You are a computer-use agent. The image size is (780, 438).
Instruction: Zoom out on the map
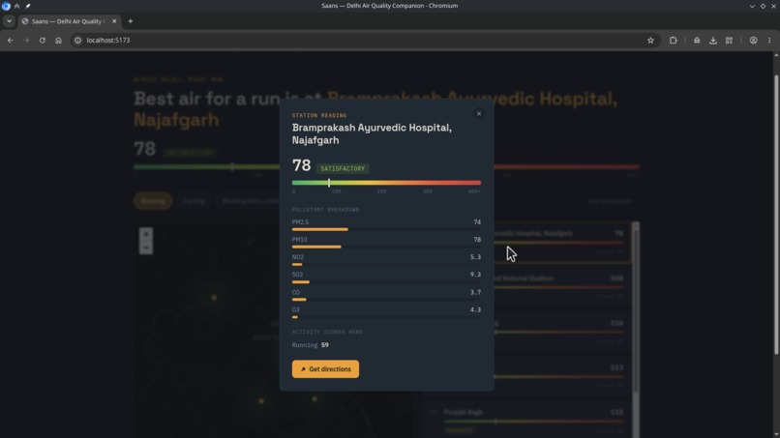[146, 248]
